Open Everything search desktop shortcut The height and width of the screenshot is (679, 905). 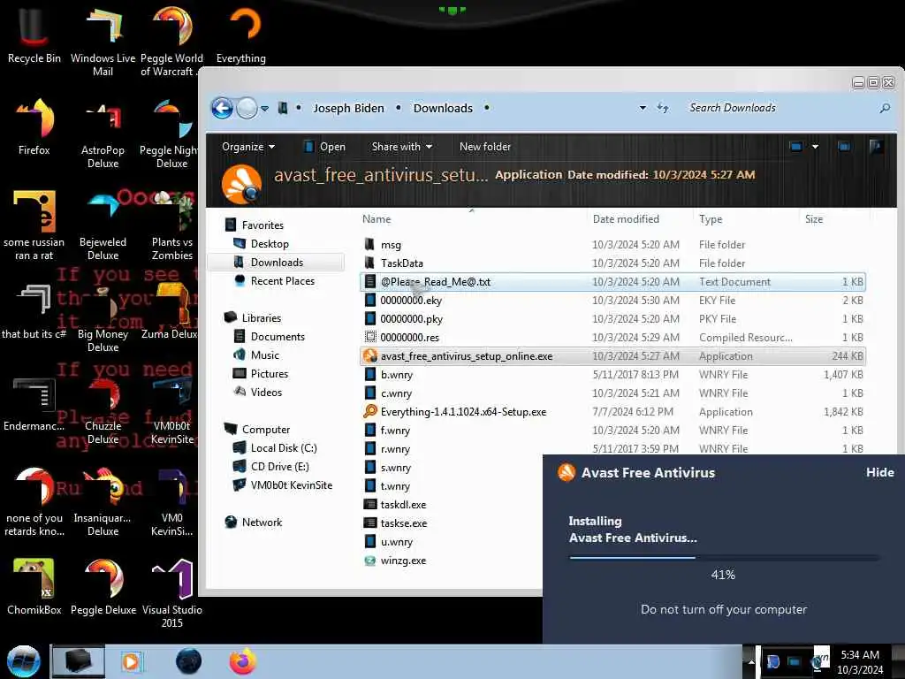[x=241, y=34]
